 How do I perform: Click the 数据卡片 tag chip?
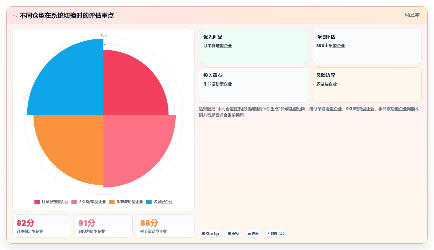pos(276,233)
